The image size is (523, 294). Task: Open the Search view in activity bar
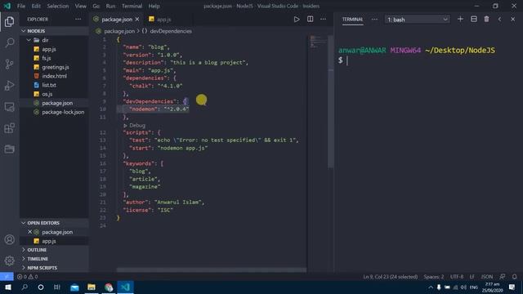pos(9,42)
